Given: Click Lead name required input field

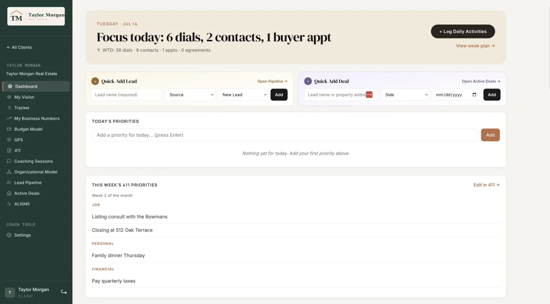Looking at the screenshot, I should click(126, 94).
